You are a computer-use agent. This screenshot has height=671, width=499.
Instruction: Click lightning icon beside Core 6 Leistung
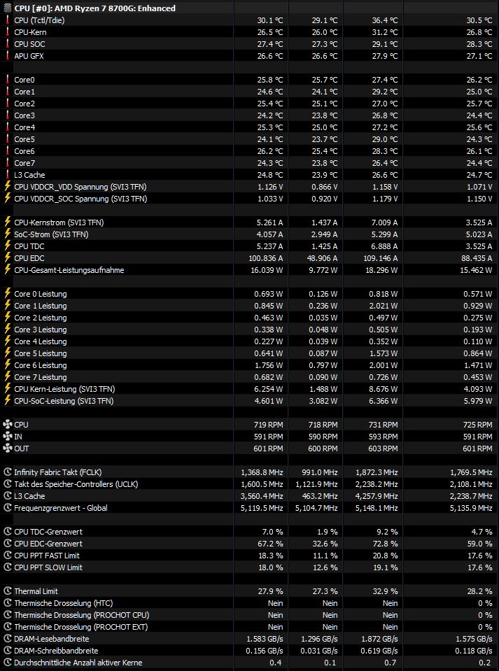pos(7,365)
